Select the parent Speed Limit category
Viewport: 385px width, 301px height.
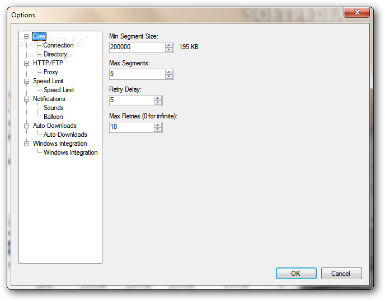pos(48,81)
